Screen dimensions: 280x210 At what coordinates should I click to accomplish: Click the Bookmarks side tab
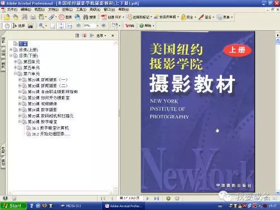(x=3, y=40)
